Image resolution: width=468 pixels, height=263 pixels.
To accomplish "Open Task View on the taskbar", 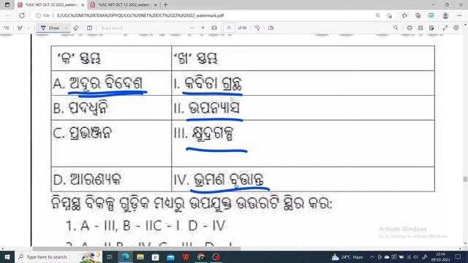I will [110, 256].
